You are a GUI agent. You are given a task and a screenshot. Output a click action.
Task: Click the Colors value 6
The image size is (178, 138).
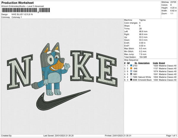[171, 5]
